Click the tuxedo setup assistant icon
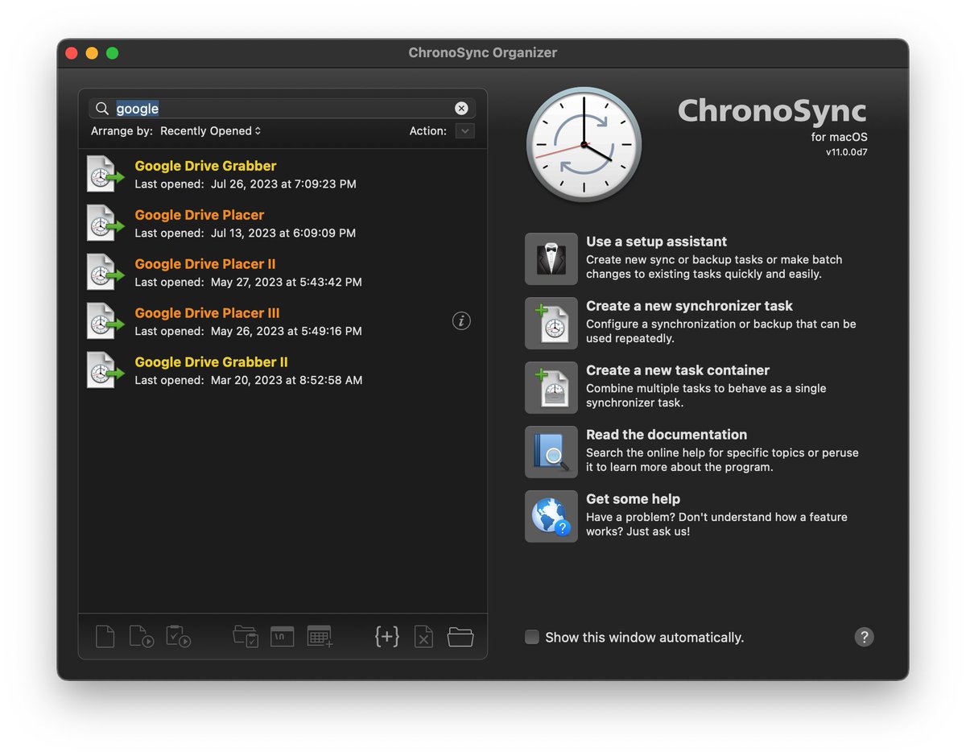Screen dimensions: 966x756 tap(551, 259)
